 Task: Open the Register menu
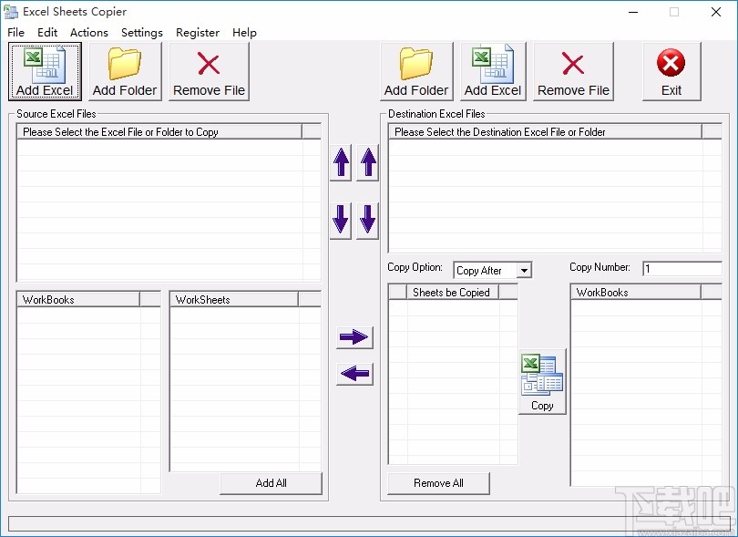pos(198,32)
